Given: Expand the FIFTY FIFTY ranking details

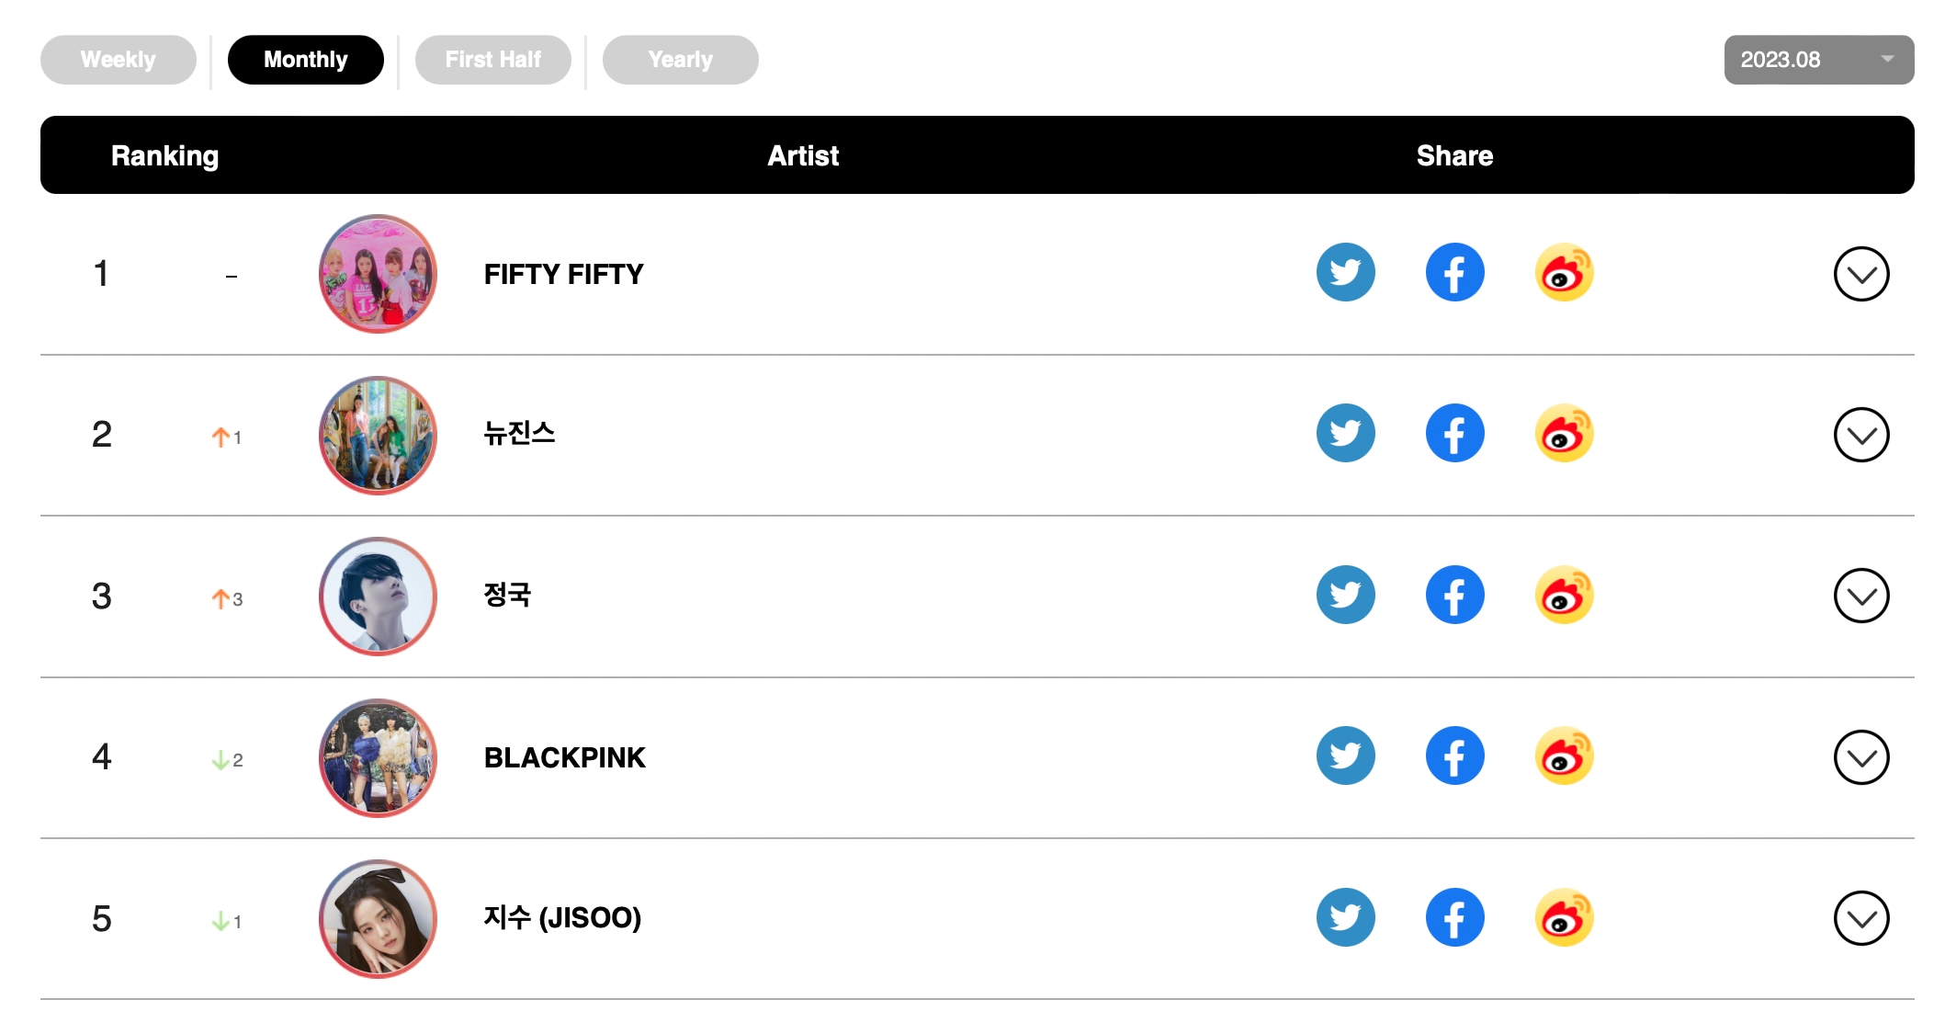Looking at the screenshot, I should (1860, 274).
